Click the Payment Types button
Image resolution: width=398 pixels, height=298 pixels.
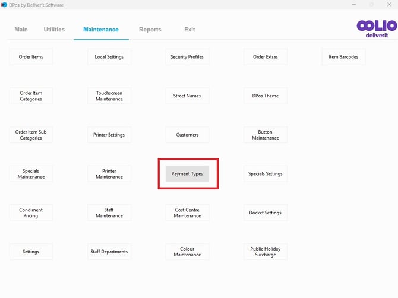tap(187, 174)
